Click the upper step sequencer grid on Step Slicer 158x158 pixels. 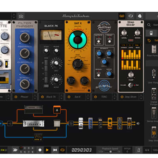point(131,55)
